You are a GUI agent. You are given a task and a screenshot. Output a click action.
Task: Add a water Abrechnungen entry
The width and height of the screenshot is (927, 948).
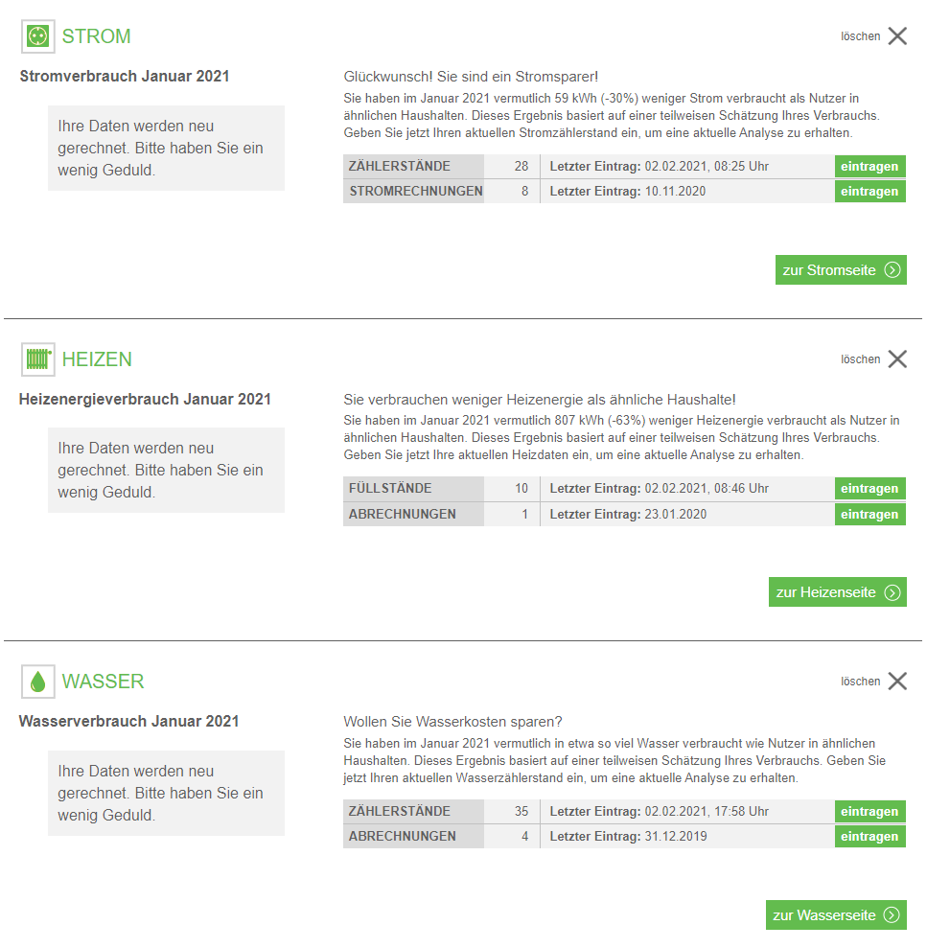tap(869, 837)
